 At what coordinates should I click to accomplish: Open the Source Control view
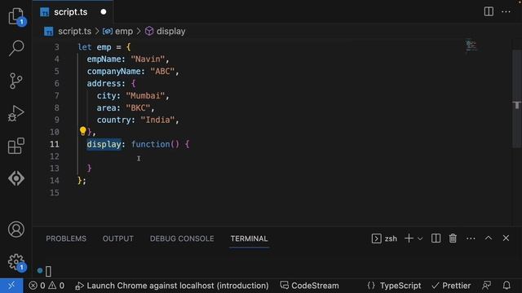(x=16, y=81)
